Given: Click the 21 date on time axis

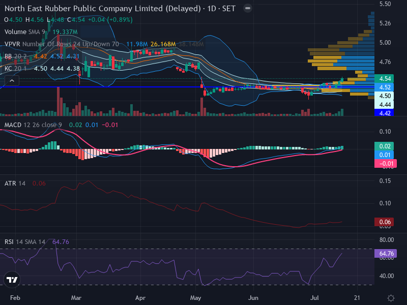Looking at the screenshot, I should pyautogui.click(x=357, y=298).
